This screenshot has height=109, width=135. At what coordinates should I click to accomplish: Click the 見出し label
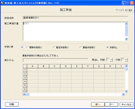[95, 60]
